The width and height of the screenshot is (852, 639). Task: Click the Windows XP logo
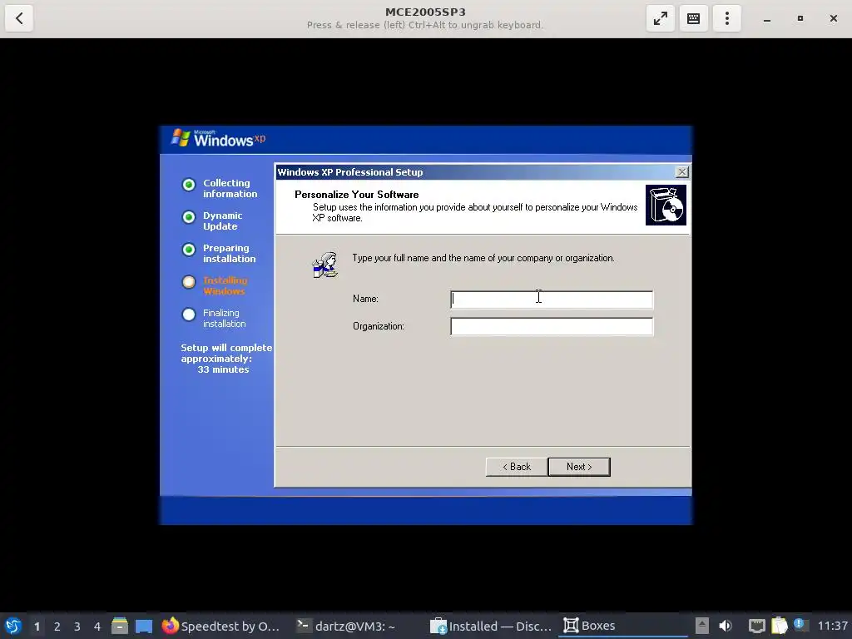tap(219, 138)
